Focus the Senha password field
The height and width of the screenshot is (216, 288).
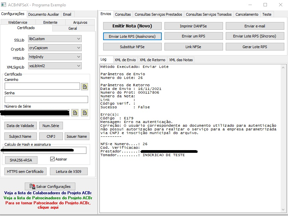(46, 99)
